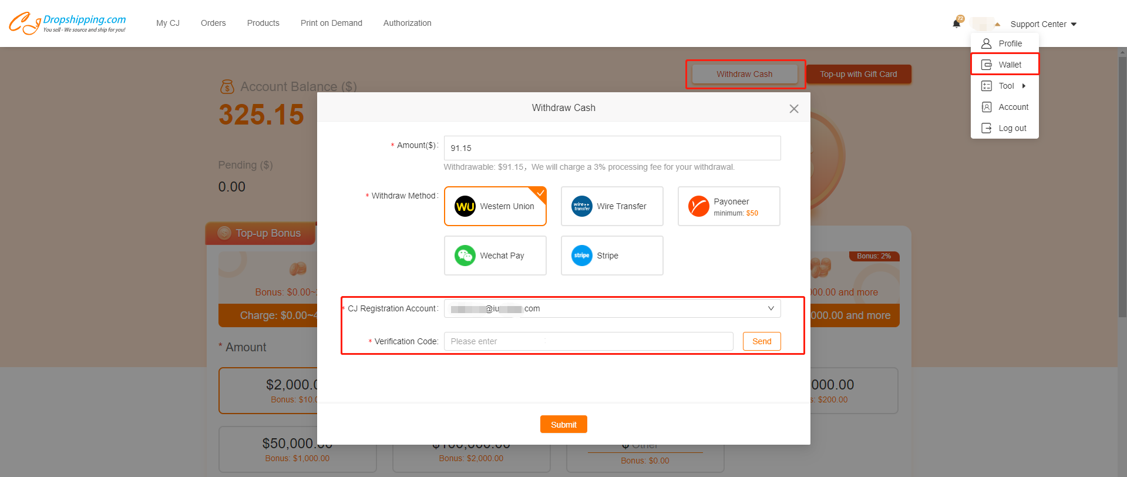
Task: Open the Support Center dropdown
Action: click(1043, 24)
